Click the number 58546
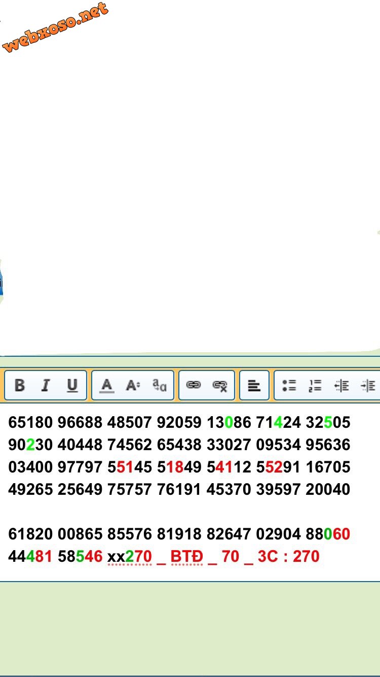380x677 pixels. [80, 556]
